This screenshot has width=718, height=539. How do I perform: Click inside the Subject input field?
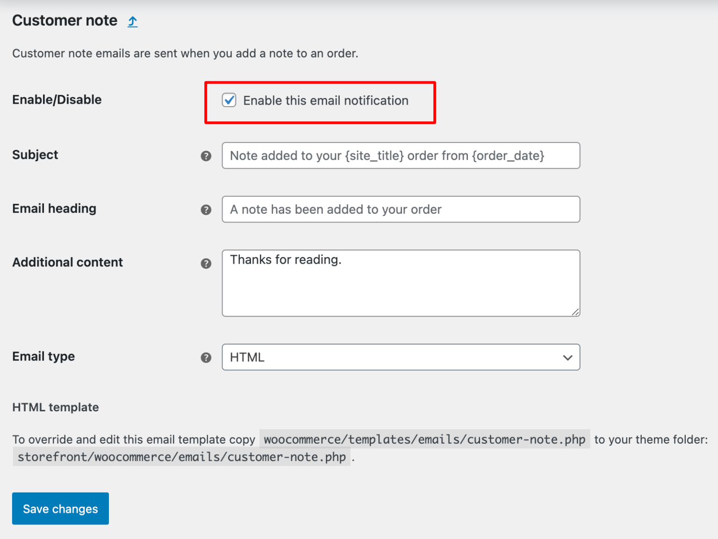401,156
